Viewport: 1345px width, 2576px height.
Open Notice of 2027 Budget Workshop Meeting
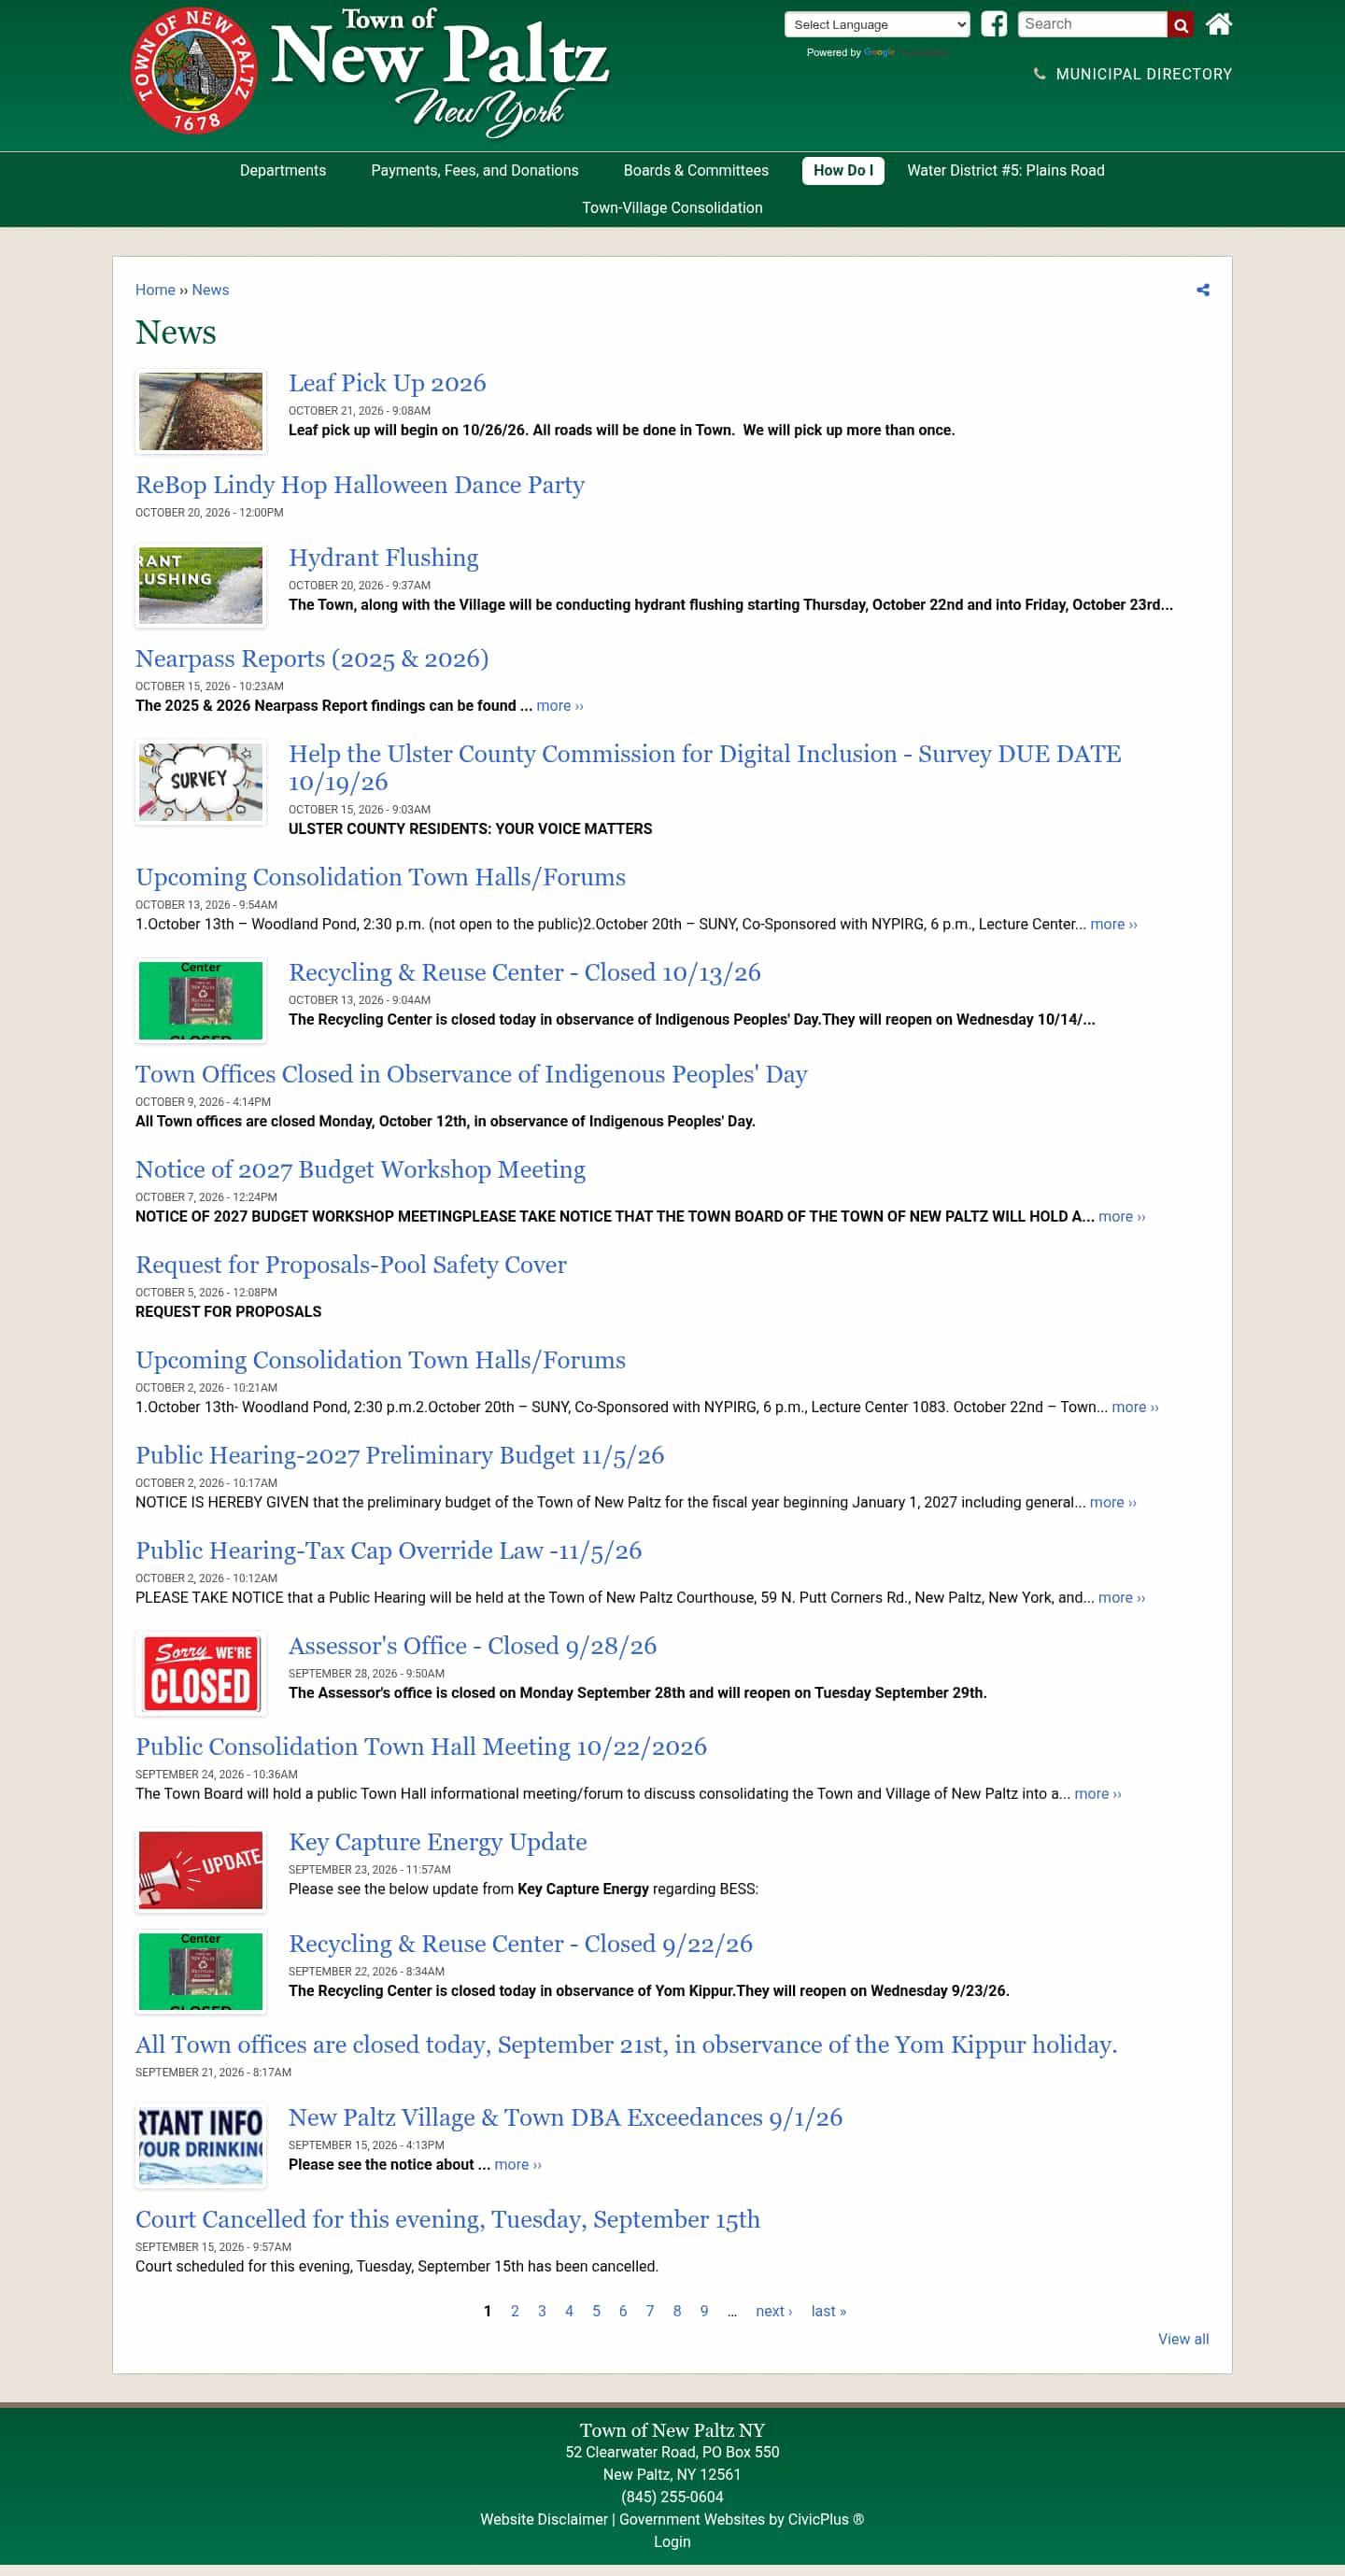click(x=360, y=1170)
